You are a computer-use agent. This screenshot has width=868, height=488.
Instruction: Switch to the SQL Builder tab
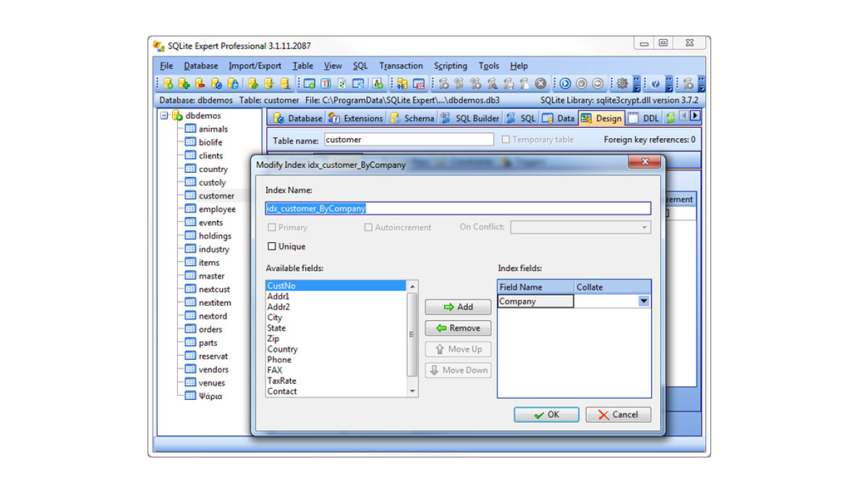click(469, 118)
